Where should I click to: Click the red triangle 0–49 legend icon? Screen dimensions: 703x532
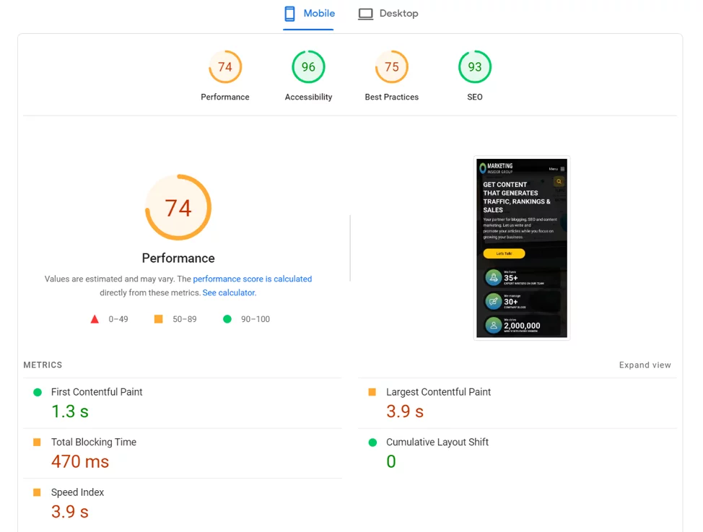[x=95, y=319]
